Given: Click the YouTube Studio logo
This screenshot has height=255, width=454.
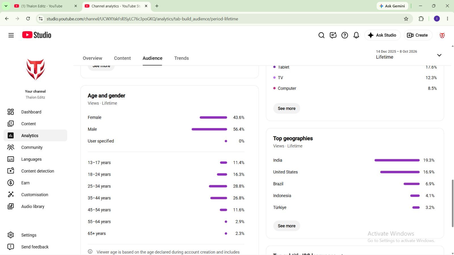Looking at the screenshot, I should pos(37,35).
